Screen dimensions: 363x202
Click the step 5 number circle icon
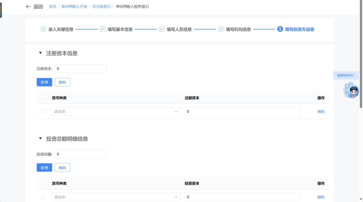coord(280,29)
